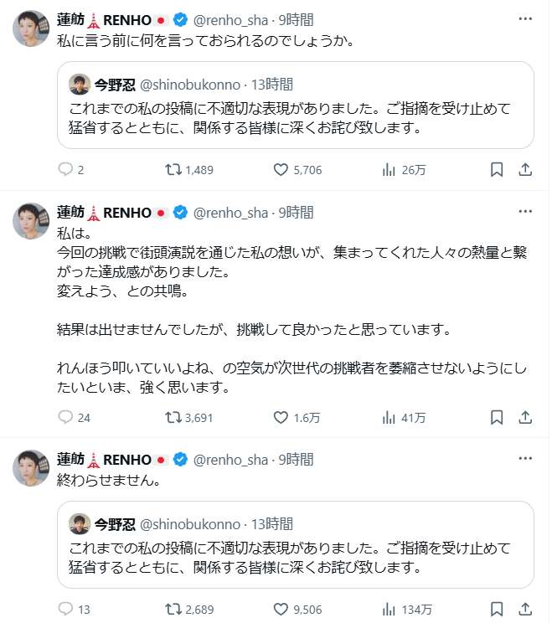
Task: Like the tweet with 9,506 likes
Action: (x=282, y=609)
